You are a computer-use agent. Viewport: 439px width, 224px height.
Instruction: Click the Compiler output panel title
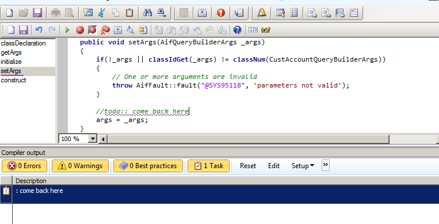coord(23,153)
